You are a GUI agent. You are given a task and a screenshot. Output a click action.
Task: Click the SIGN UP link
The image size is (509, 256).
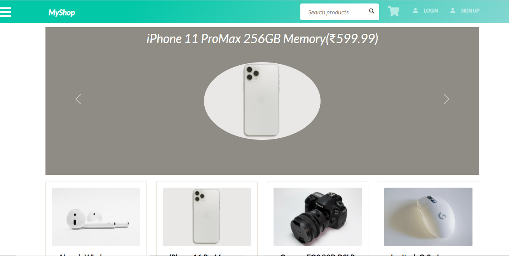pyautogui.click(x=470, y=11)
